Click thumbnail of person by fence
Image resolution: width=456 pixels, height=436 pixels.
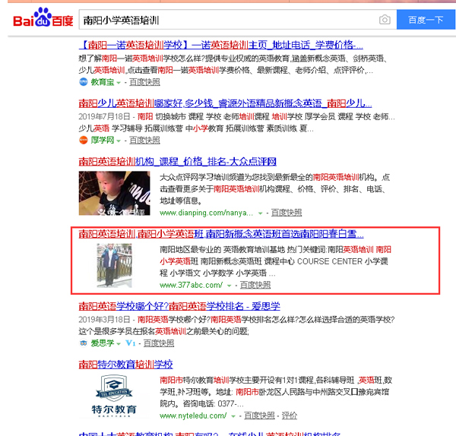pos(114,265)
